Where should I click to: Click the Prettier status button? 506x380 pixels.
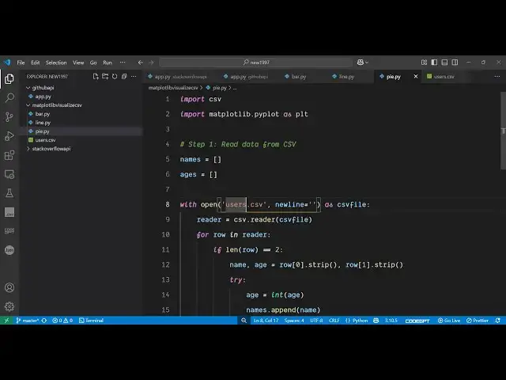[x=478, y=321]
